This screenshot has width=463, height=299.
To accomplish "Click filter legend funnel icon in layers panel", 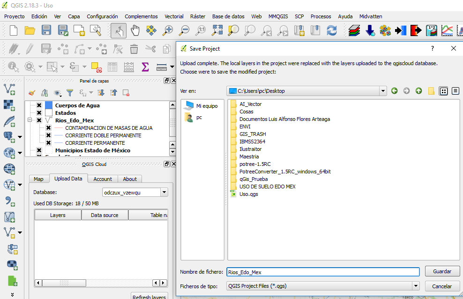I will tap(70, 93).
